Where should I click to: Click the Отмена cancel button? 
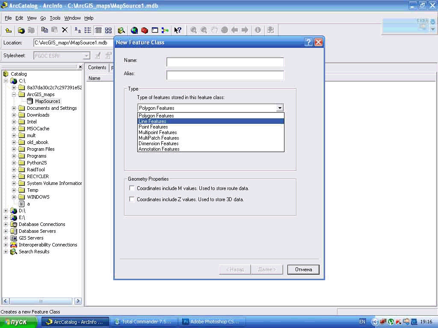click(303, 269)
